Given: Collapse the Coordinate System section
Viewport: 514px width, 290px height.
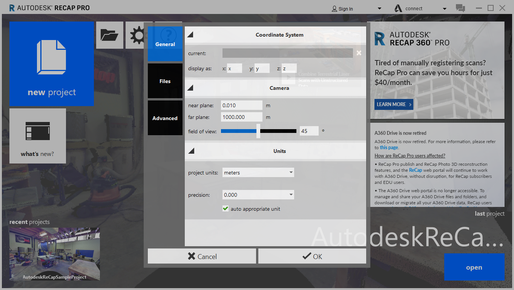Looking at the screenshot, I should 191,35.
